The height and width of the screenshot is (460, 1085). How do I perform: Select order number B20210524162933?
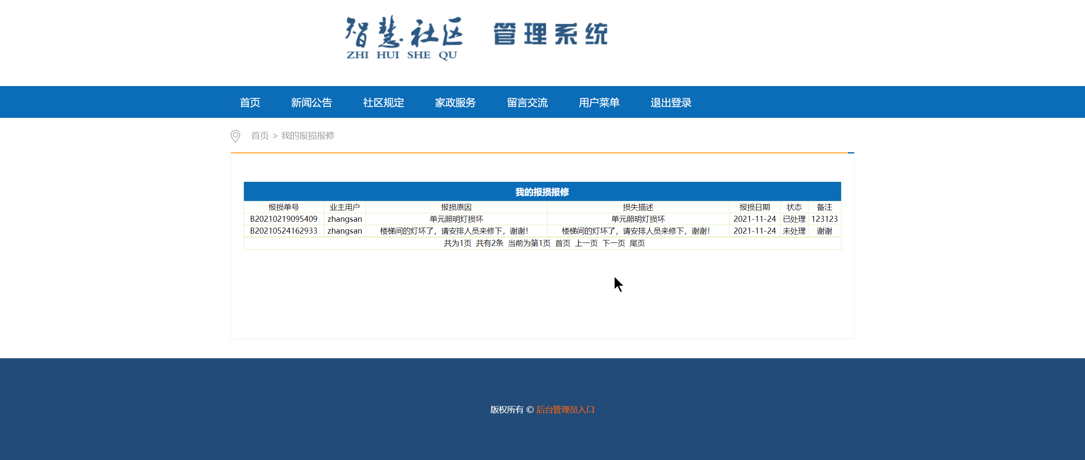click(x=284, y=231)
